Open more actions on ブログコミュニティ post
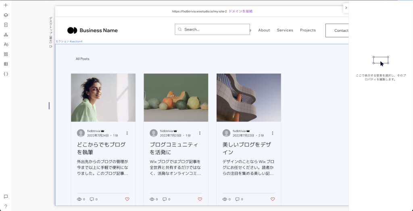The height and width of the screenshot is (211, 413). tap(200, 133)
